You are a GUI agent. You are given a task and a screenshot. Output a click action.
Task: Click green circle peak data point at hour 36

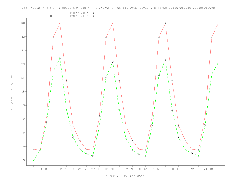click(x=113, y=62)
